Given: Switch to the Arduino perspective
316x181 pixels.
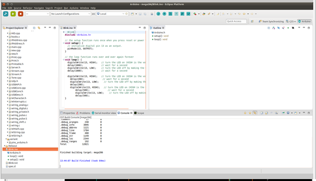Looking at the screenshot, I should [305, 21].
